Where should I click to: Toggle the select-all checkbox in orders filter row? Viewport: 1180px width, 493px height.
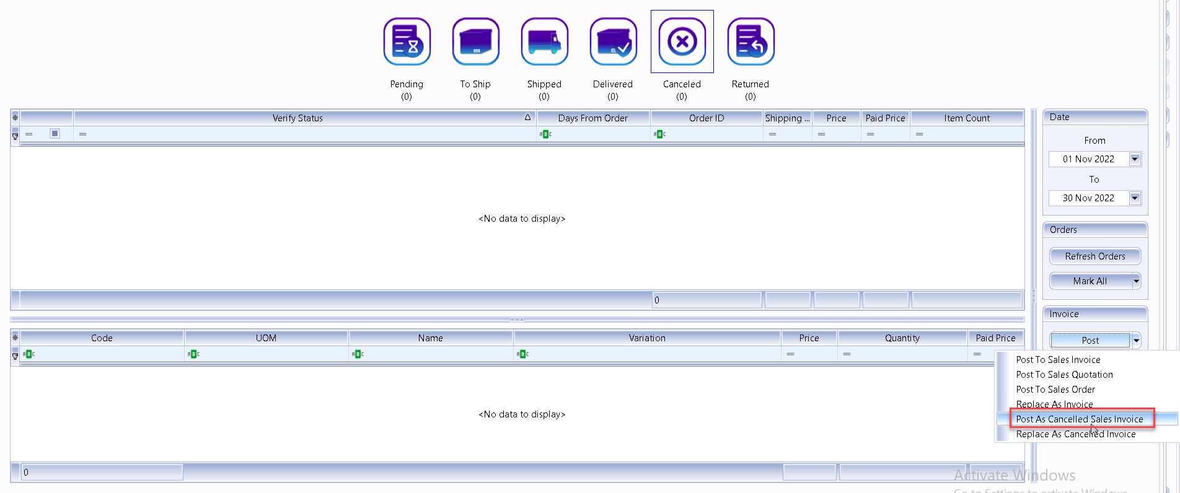tap(55, 134)
